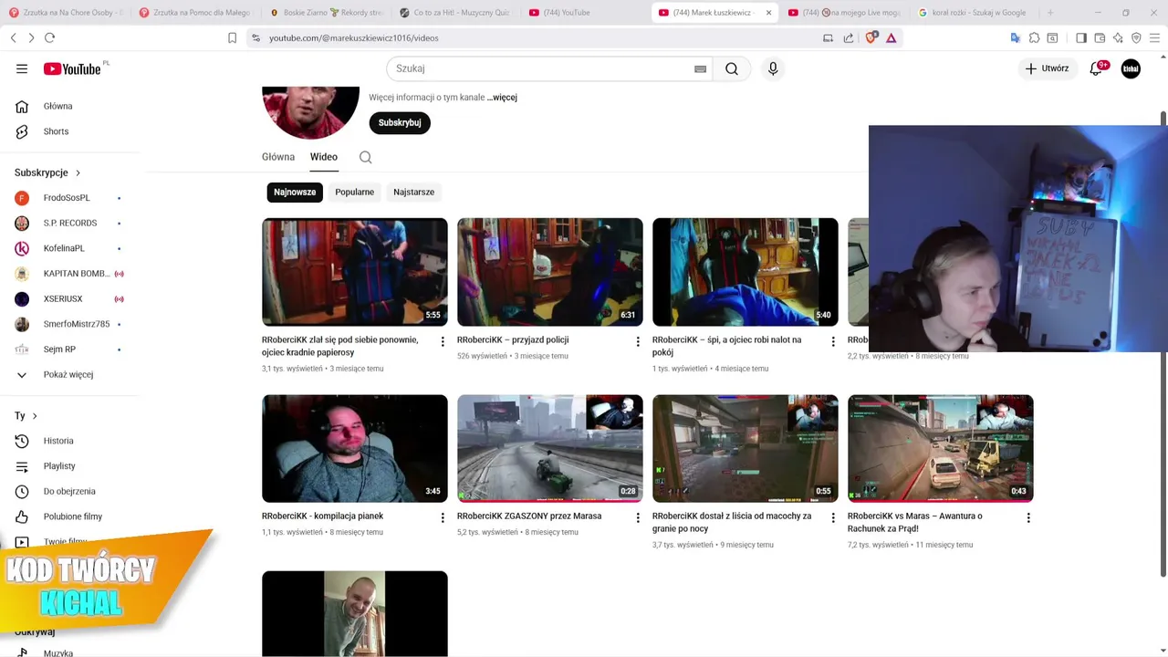Start voice search with the microphone icon
Viewport: 1168px width, 657px height.
[x=773, y=68]
